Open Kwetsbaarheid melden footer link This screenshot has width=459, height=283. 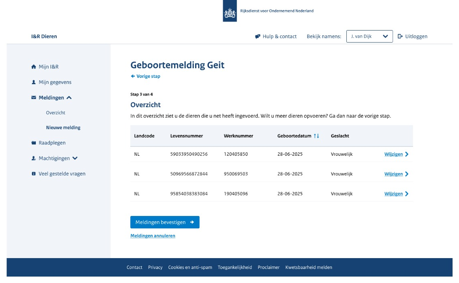309,267
